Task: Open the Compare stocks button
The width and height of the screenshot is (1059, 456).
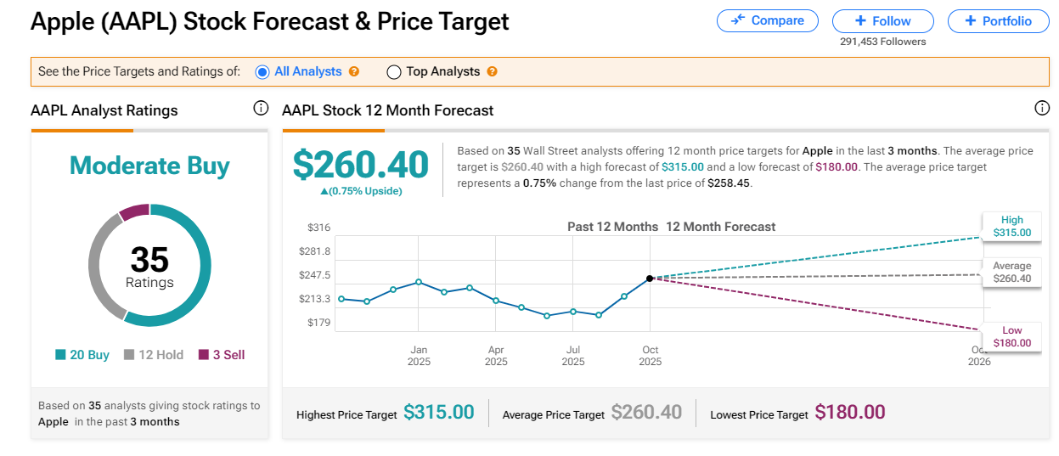Action: 767,20
